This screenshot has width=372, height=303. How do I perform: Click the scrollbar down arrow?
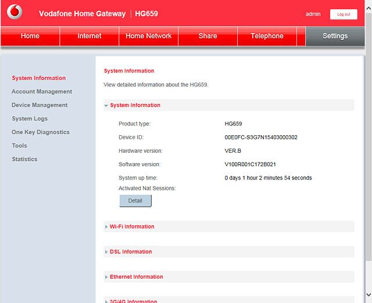point(369,294)
